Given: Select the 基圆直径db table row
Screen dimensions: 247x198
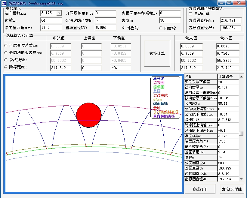Looking at the screenshot, I should (x=211, y=168).
